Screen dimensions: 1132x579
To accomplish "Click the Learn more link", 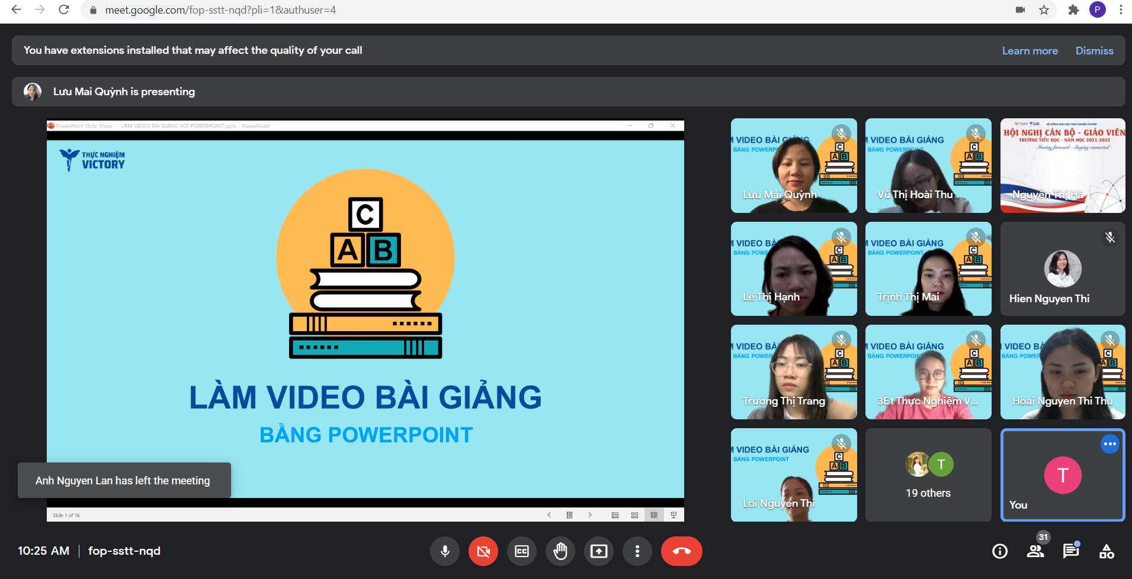I will pos(1030,51).
